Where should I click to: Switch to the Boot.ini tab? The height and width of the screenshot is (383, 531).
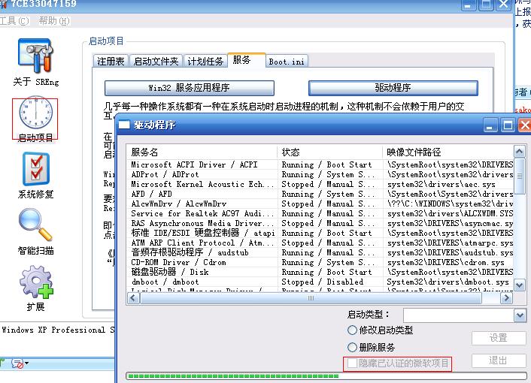click(287, 62)
